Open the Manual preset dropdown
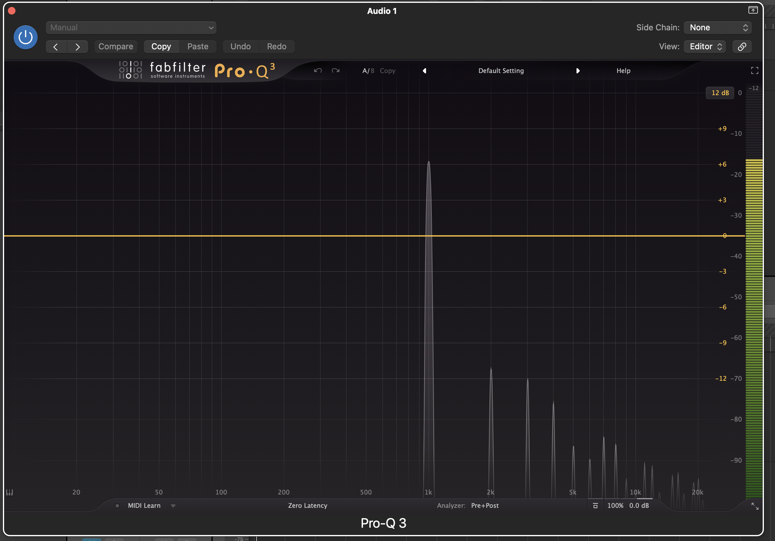 [131, 28]
